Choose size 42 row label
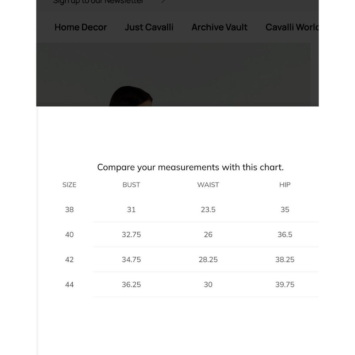 70,260
